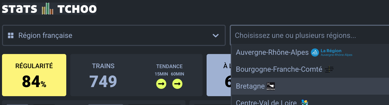
Task: Click the Bretagne region logo
Action: point(271,86)
